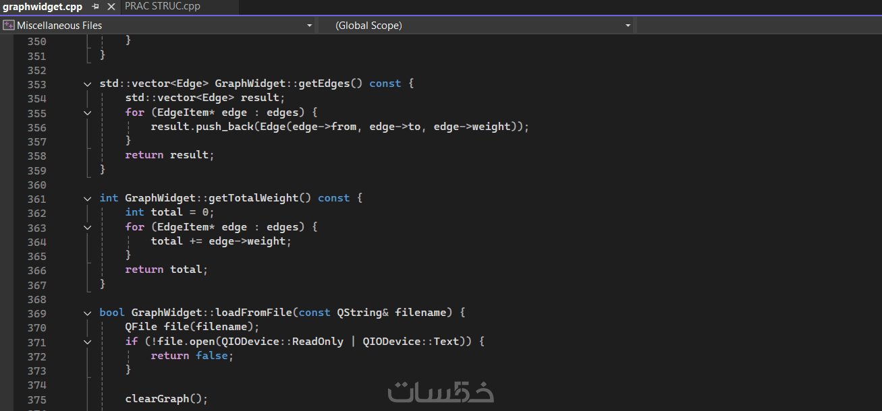This screenshot has height=411, width=882.
Task: Click line number 368 in the margin
Action: click(x=36, y=299)
